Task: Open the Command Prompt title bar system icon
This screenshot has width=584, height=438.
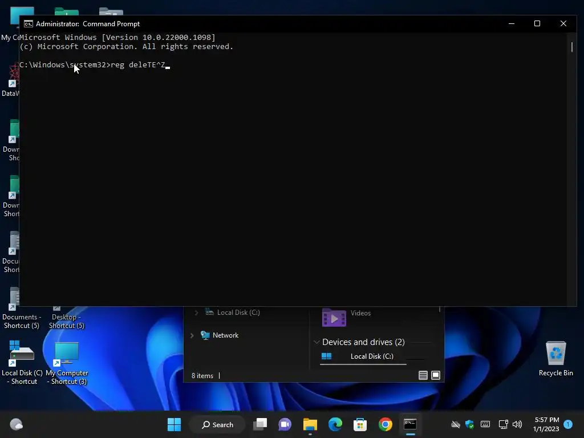Action: [29, 24]
